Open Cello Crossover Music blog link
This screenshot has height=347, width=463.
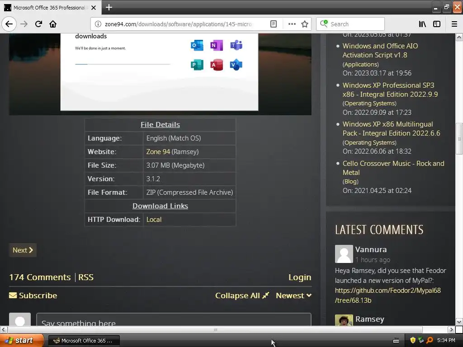click(x=393, y=168)
